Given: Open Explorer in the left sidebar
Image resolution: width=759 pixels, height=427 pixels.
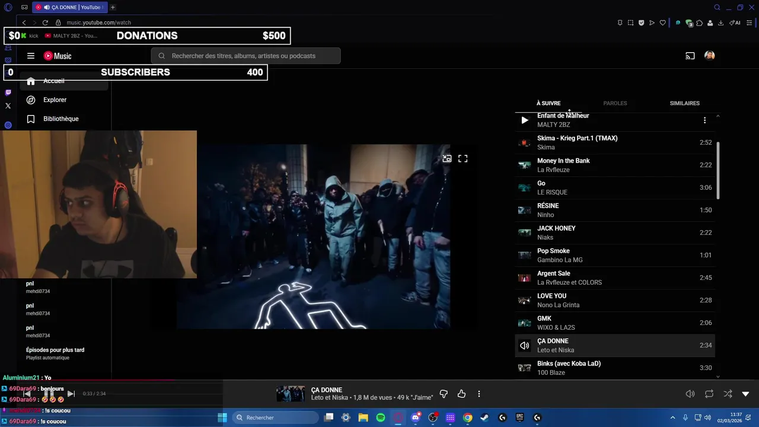Looking at the screenshot, I should coord(64,100).
